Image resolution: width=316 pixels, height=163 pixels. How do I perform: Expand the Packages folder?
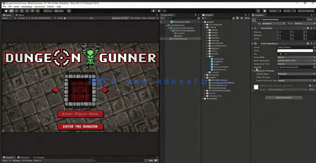(x=203, y=99)
